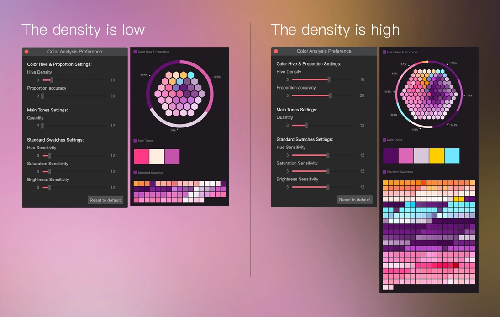Click Standard Swatches section icon, low-density panel

tap(135, 173)
